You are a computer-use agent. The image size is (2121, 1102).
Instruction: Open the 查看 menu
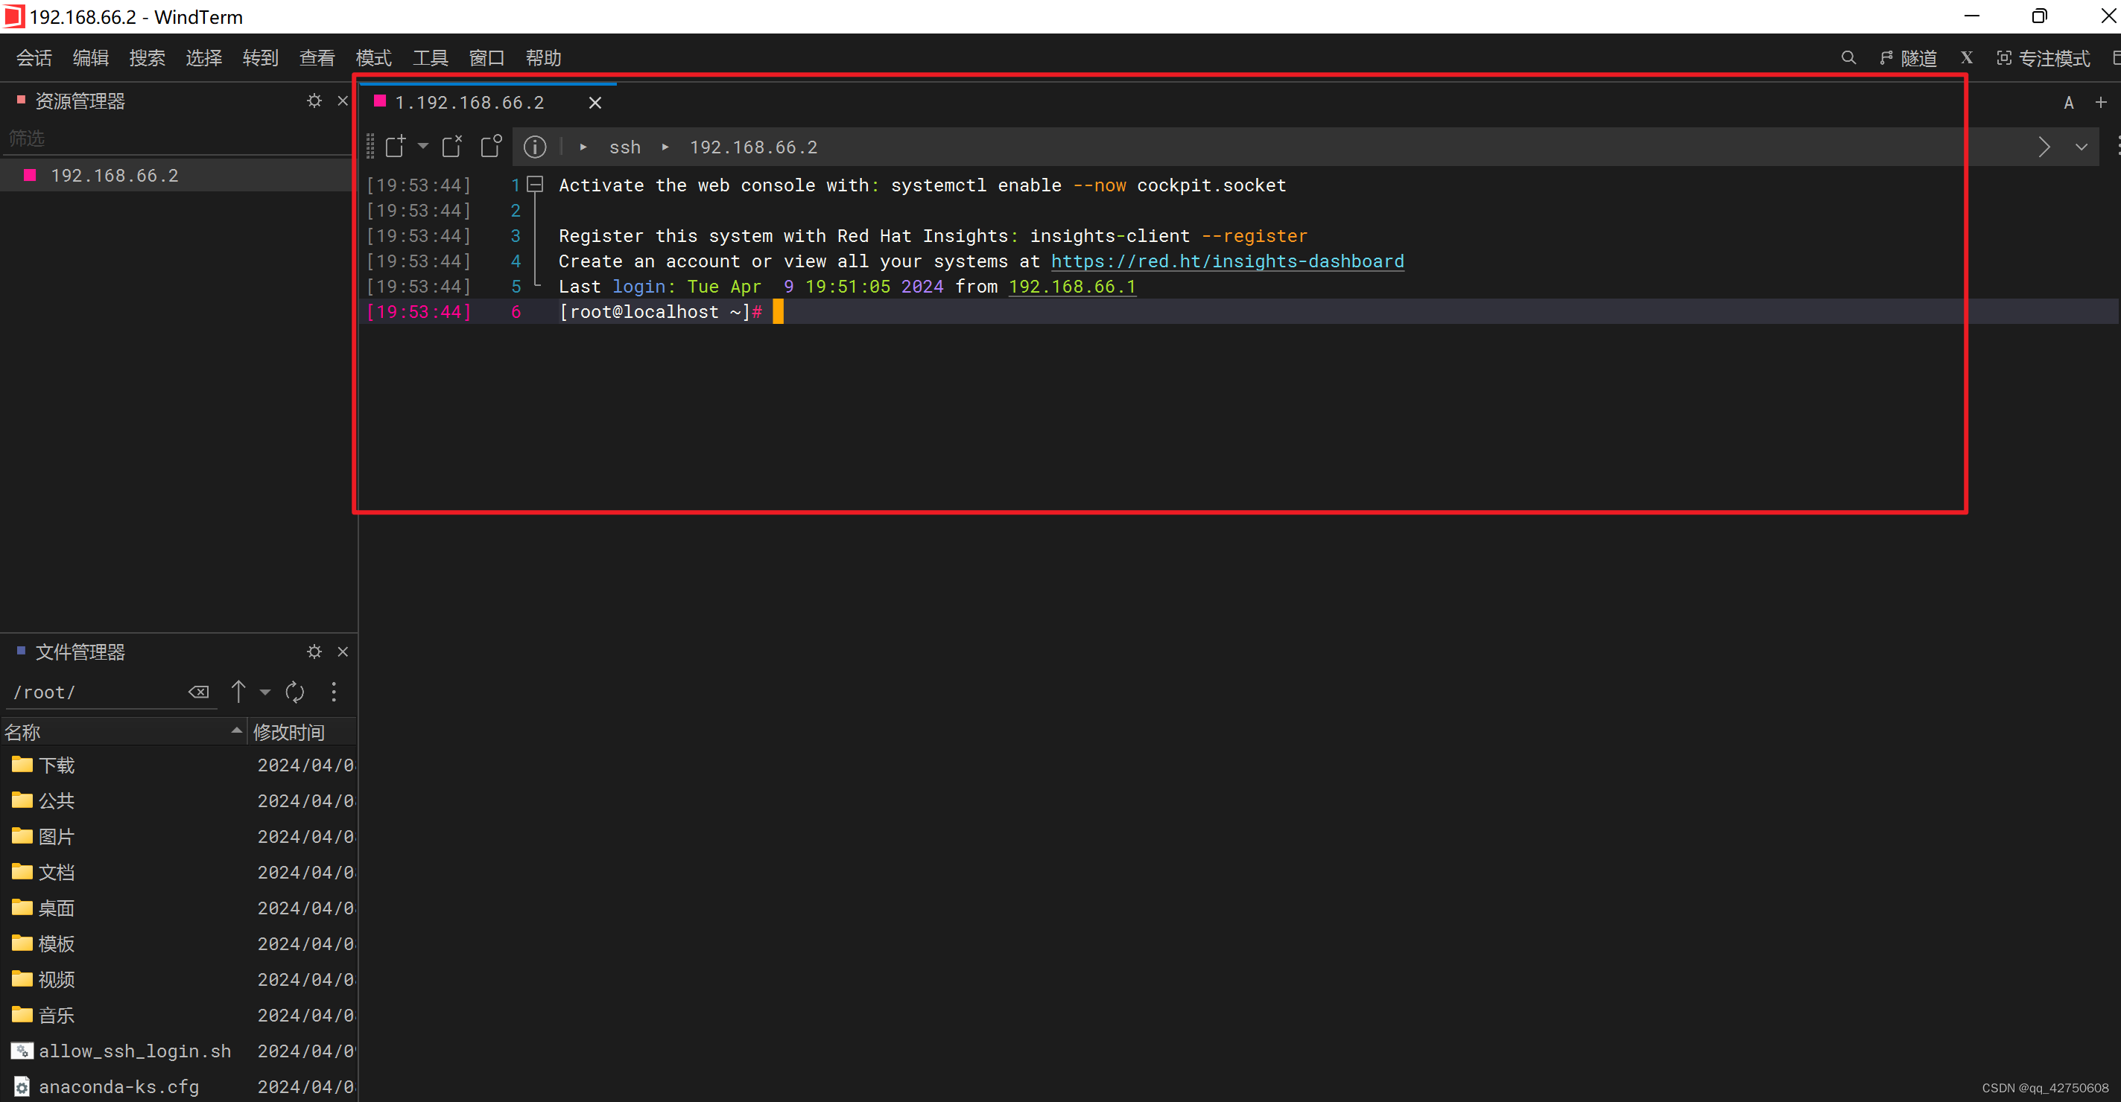point(317,57)
